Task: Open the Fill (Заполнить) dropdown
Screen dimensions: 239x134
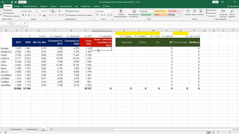Action: 211,13
